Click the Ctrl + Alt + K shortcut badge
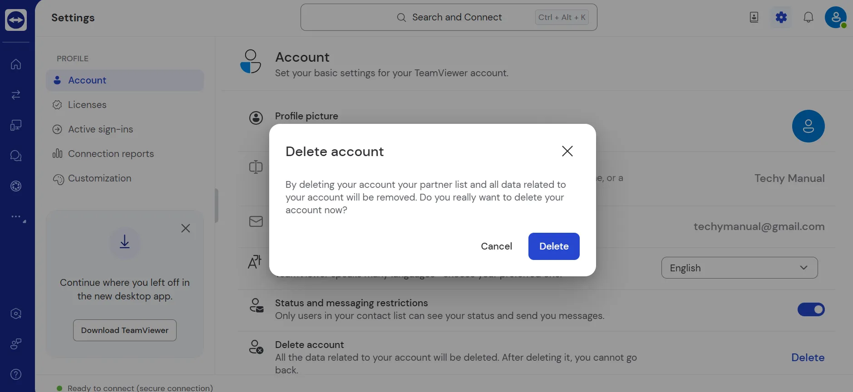 click(x=562, y=17)
